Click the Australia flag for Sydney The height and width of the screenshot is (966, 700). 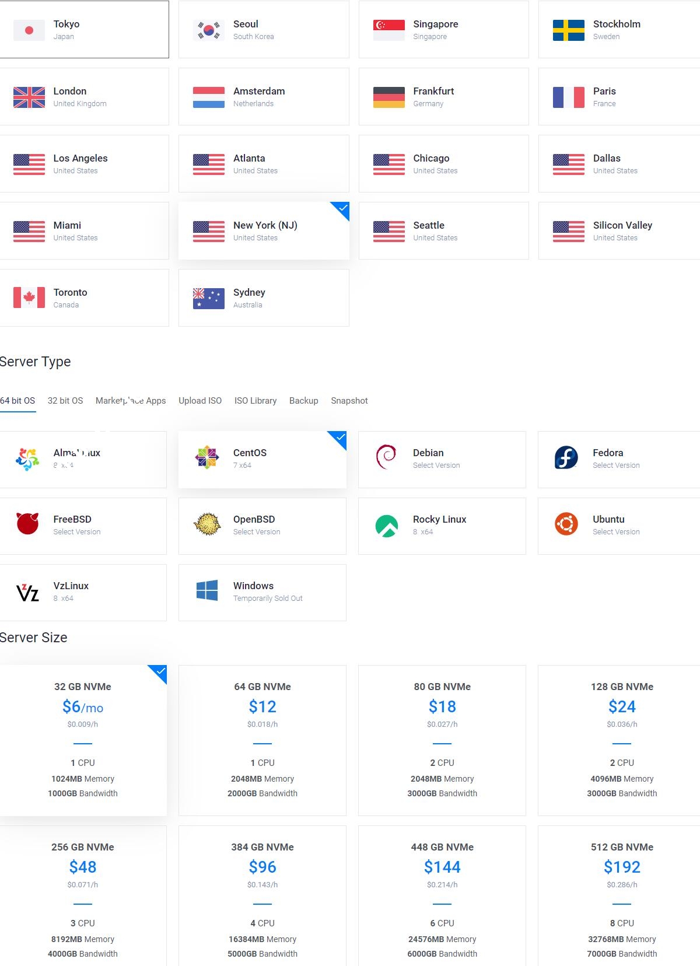[209, 299]
